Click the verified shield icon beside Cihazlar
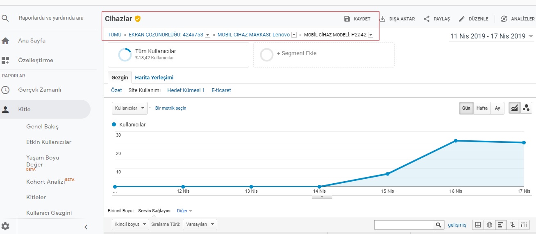Screen dimensions: 536x234 (x=138, y=19)
